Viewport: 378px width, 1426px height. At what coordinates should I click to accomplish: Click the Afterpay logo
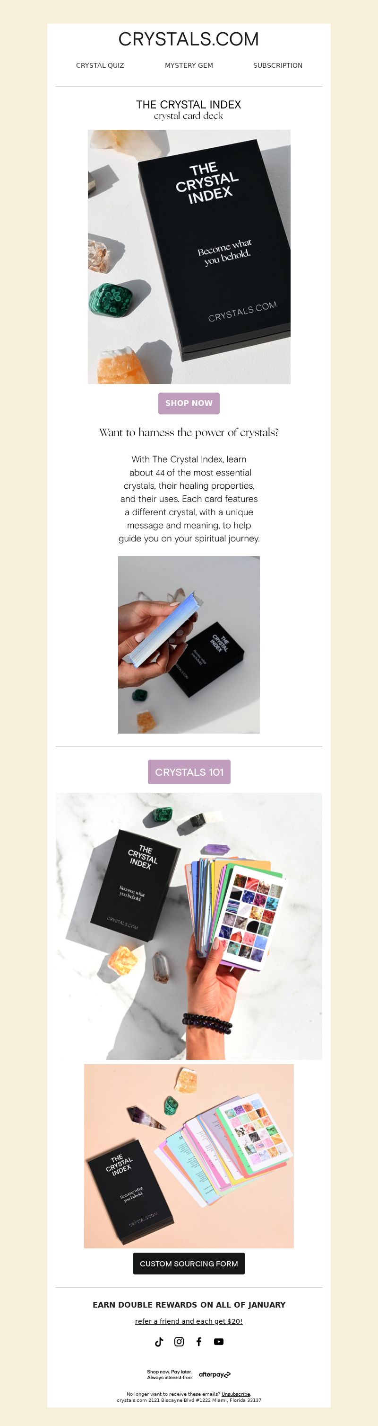tap(215, 1374)
